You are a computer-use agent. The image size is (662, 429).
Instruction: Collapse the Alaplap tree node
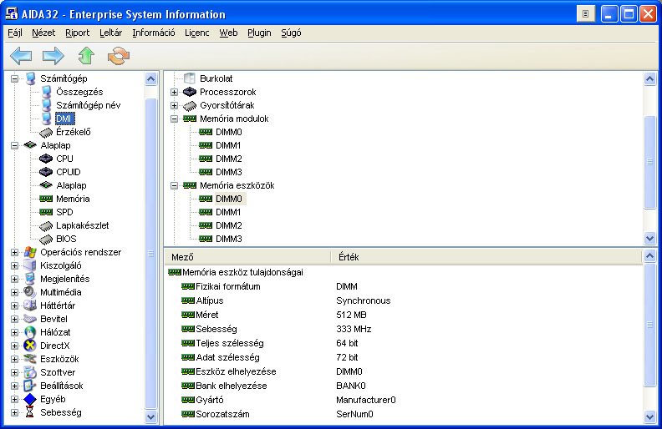[15, 145]
